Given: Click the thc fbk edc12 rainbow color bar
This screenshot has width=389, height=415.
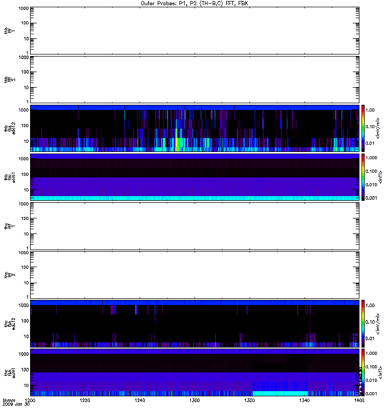Looking at the screenshot, I should pos(363,324).
